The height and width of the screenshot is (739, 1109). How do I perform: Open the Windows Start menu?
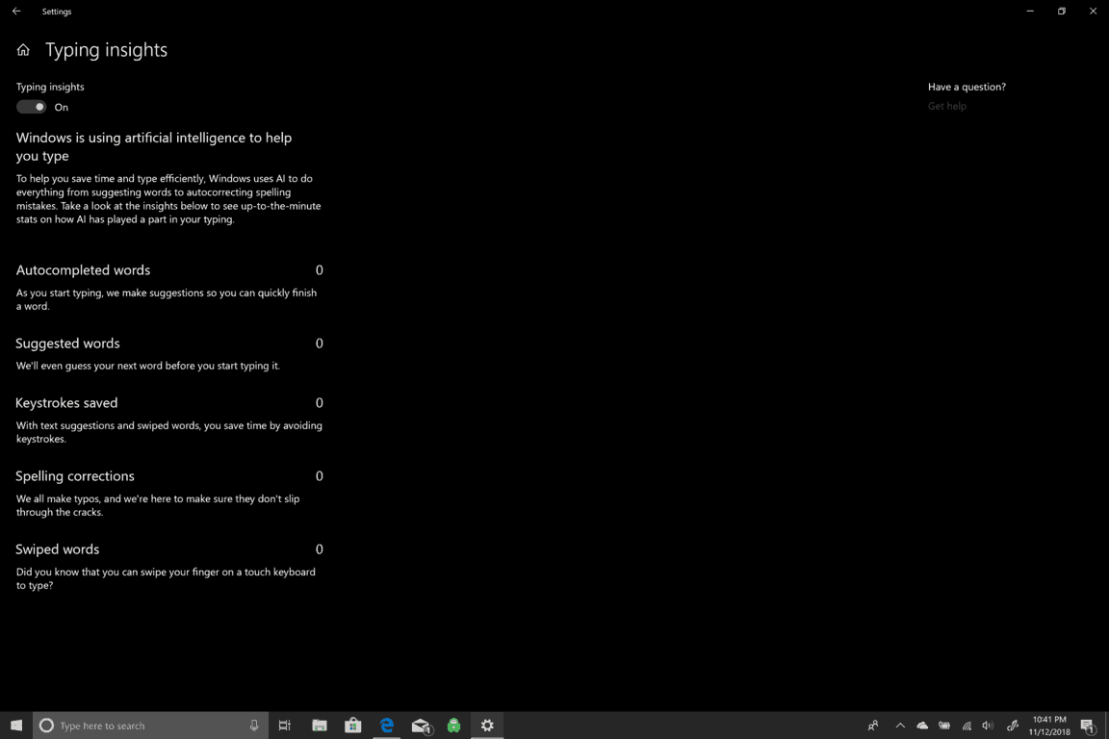coord(16,726)
